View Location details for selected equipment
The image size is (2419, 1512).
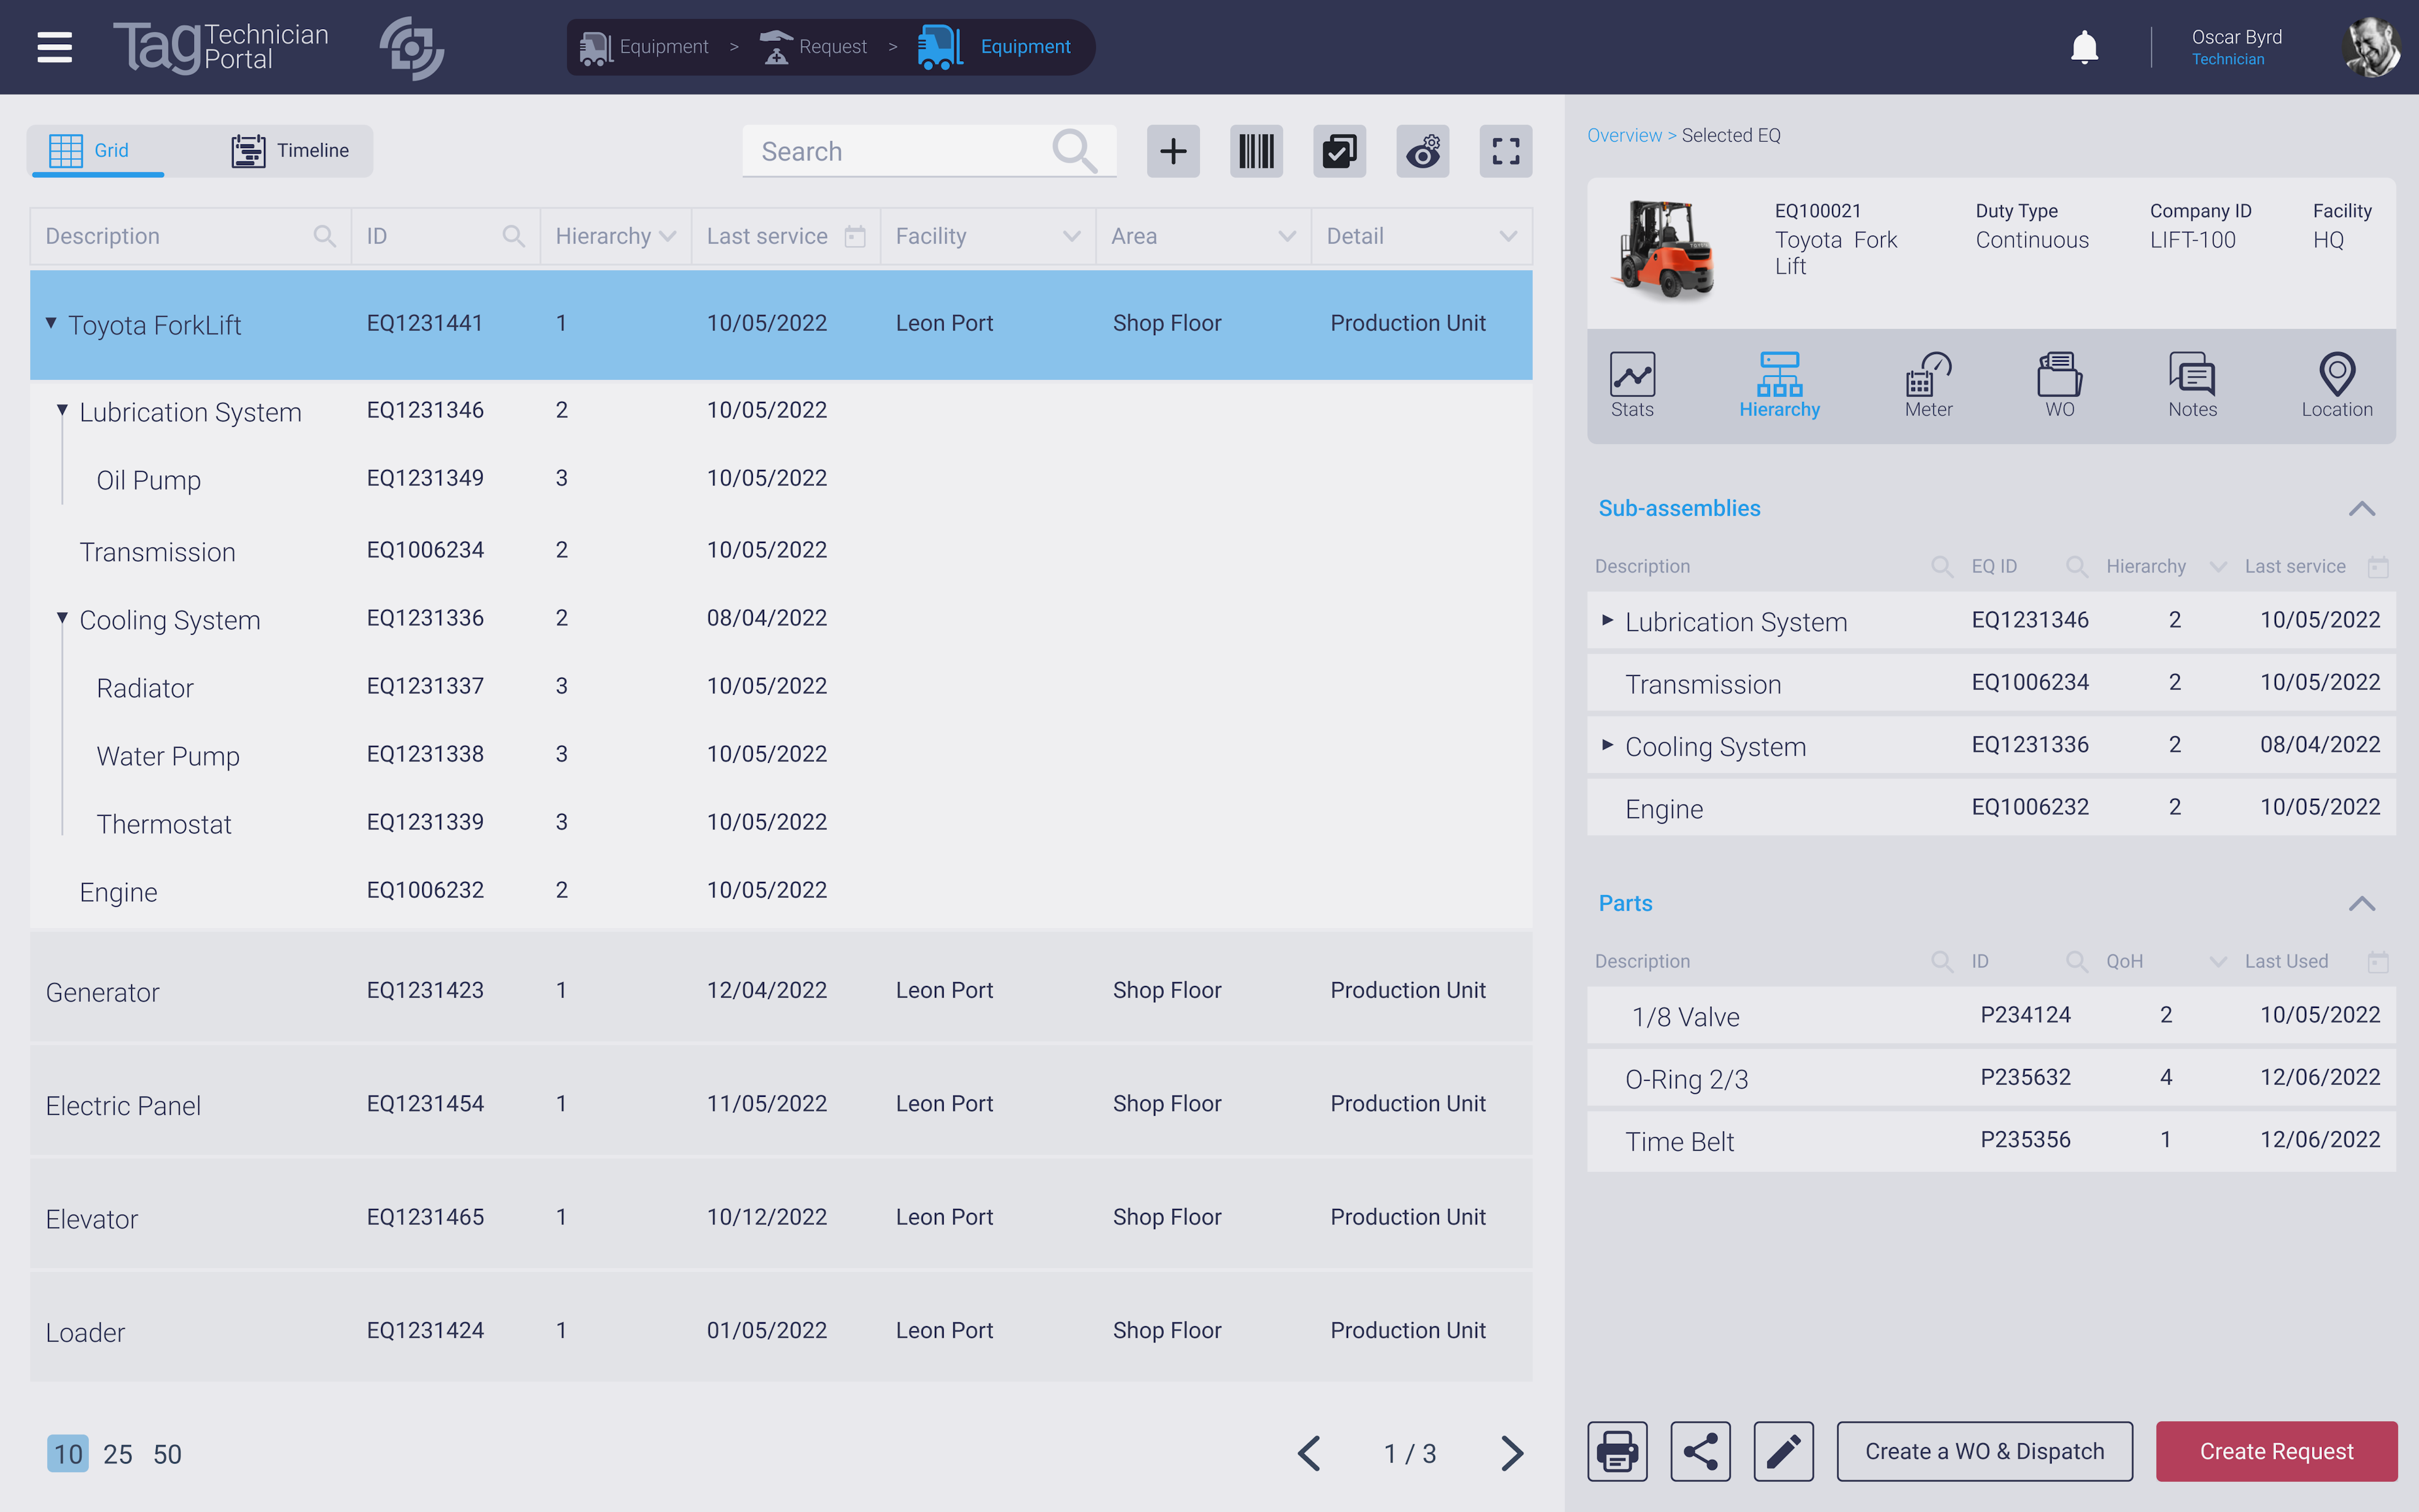coord(2335,382)
